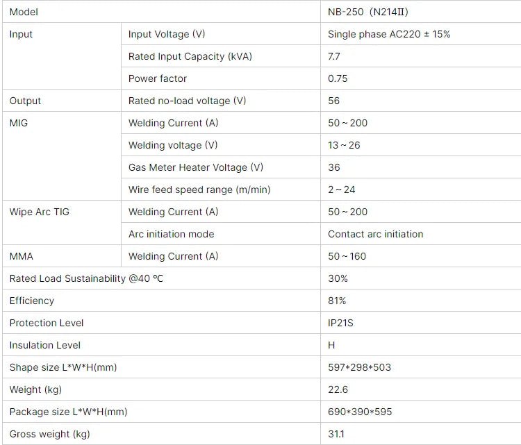This screenshot has height=445, width=521.
Task: Click the MIG category cell
Action: pos(19,123)
